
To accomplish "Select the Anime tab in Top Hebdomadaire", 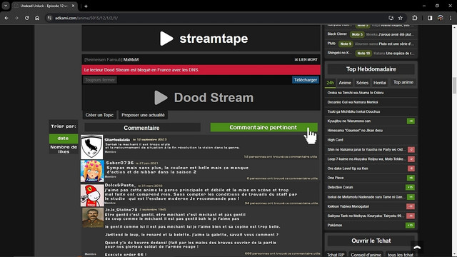I will coord(345,83).
